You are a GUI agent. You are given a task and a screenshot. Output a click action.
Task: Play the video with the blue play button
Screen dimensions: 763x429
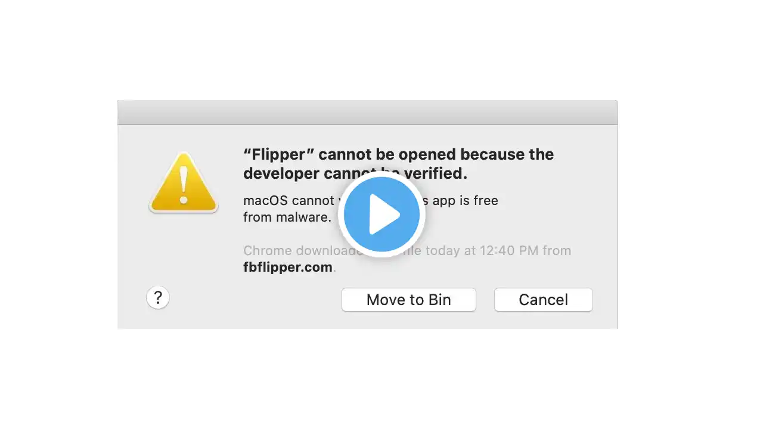tap(381, 214)
